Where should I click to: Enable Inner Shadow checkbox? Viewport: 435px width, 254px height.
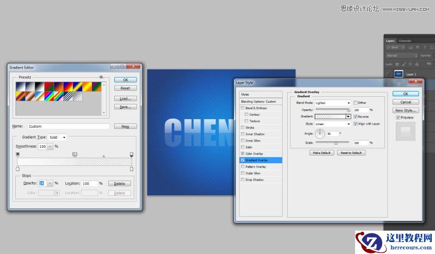pos(243,134)
